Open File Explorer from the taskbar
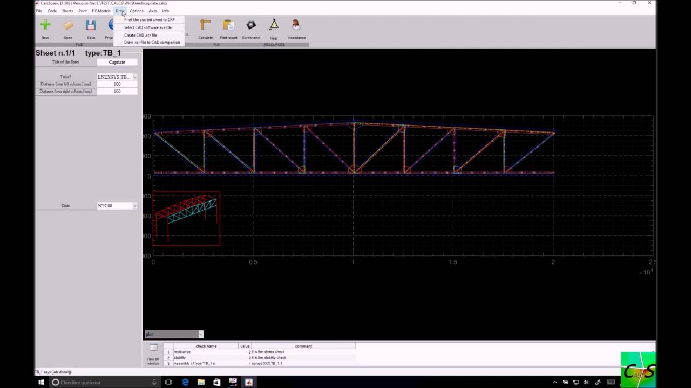The height and width of the screenshot is (388, 691). point(201,382)
